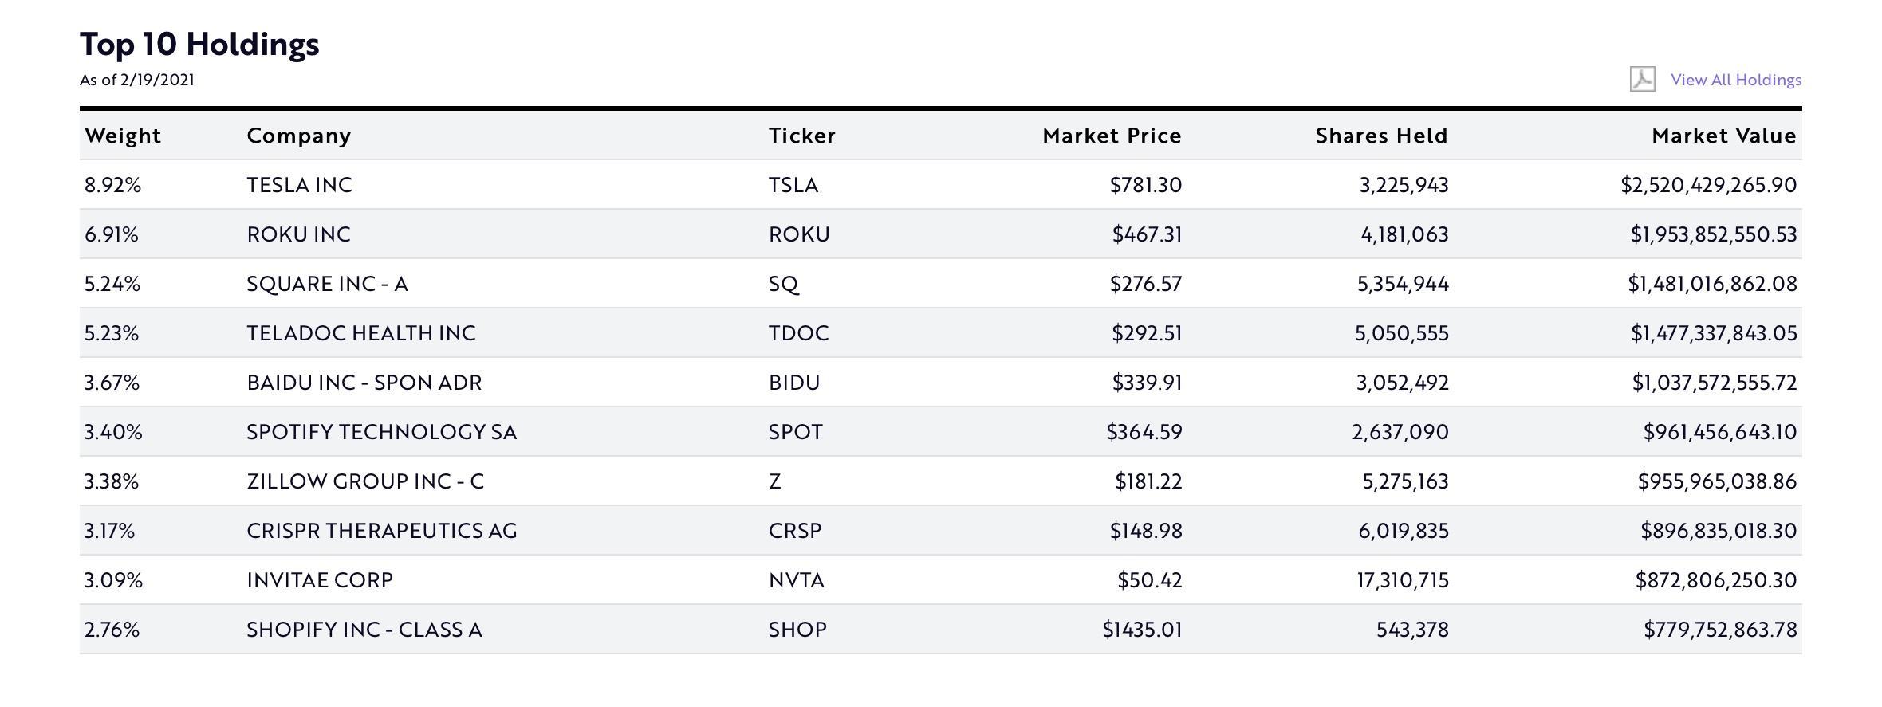Click the Ticker column header
The width and height of the screenshot is (1882, 707).
[802, 136]
